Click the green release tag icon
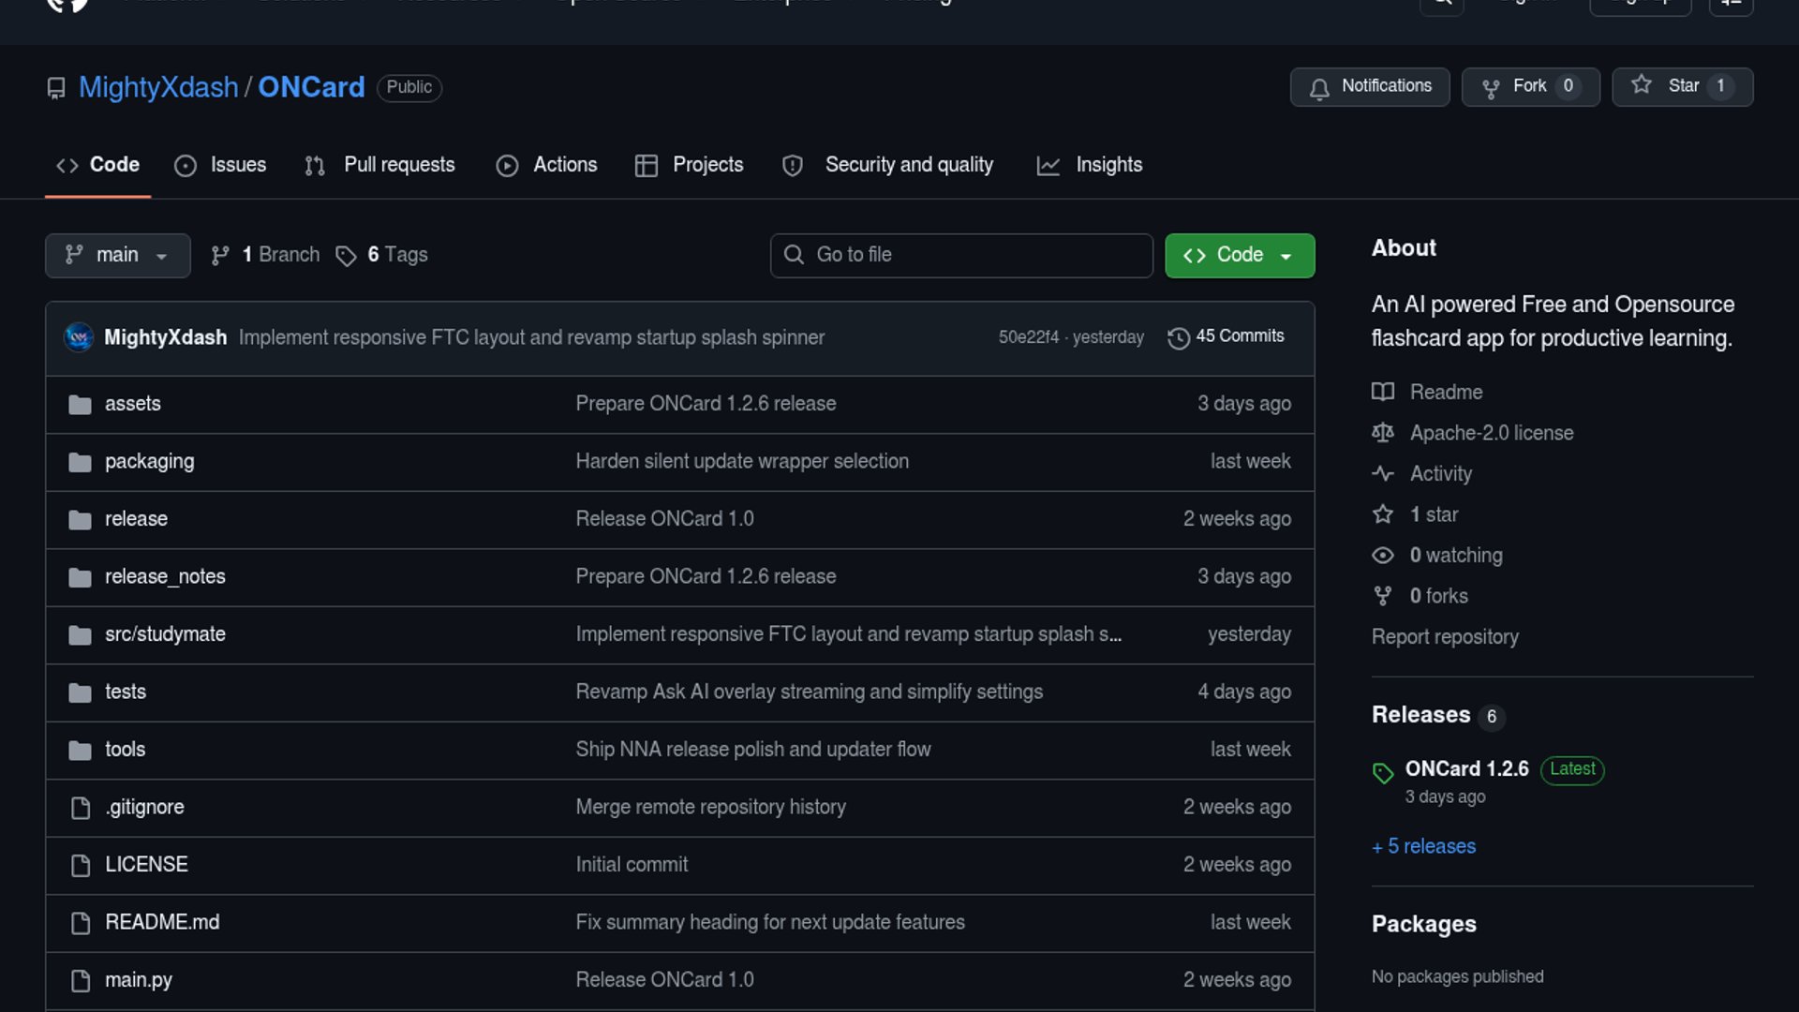1799x1012 pixels. point(1382,773)
